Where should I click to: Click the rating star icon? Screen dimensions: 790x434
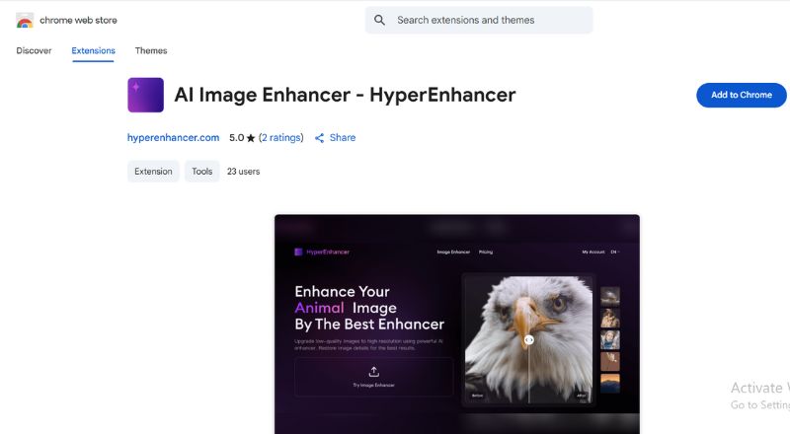tap(251, 138)
